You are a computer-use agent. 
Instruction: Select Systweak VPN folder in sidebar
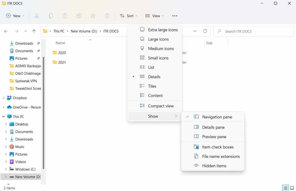(23, 81)
